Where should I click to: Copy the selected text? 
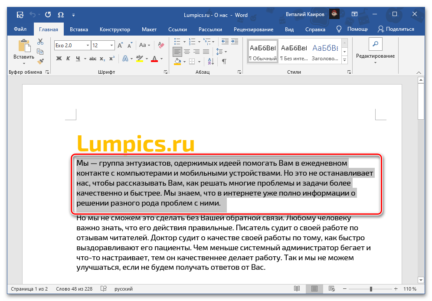[x=40, y=52]
